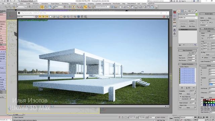This screenshot has height=121, width=215.
Task: Open the Hierarchy command panel tab
Action: (x=186, y=11)
